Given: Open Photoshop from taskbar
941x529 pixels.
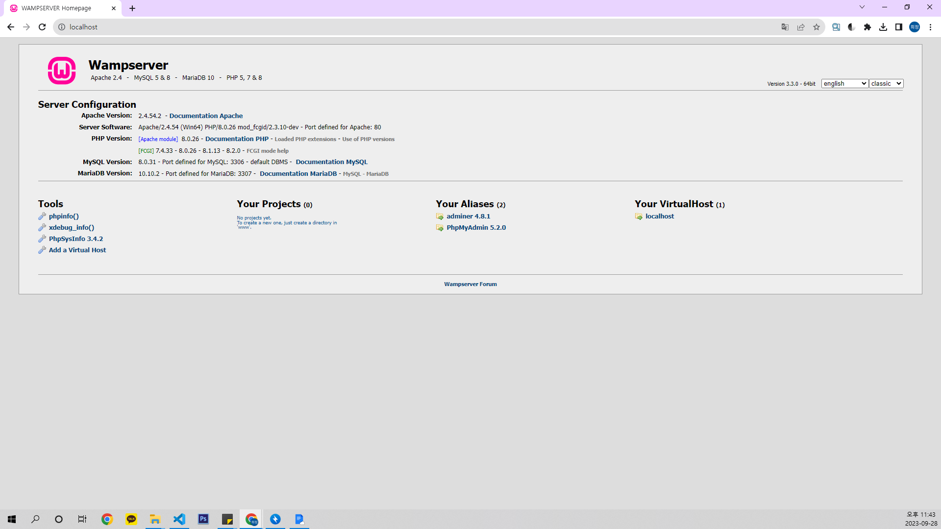Looking at the screenshot, I should click(203, 519).
